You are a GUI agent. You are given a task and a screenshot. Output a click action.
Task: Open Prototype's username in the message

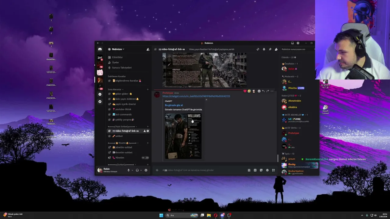(168, 93)
